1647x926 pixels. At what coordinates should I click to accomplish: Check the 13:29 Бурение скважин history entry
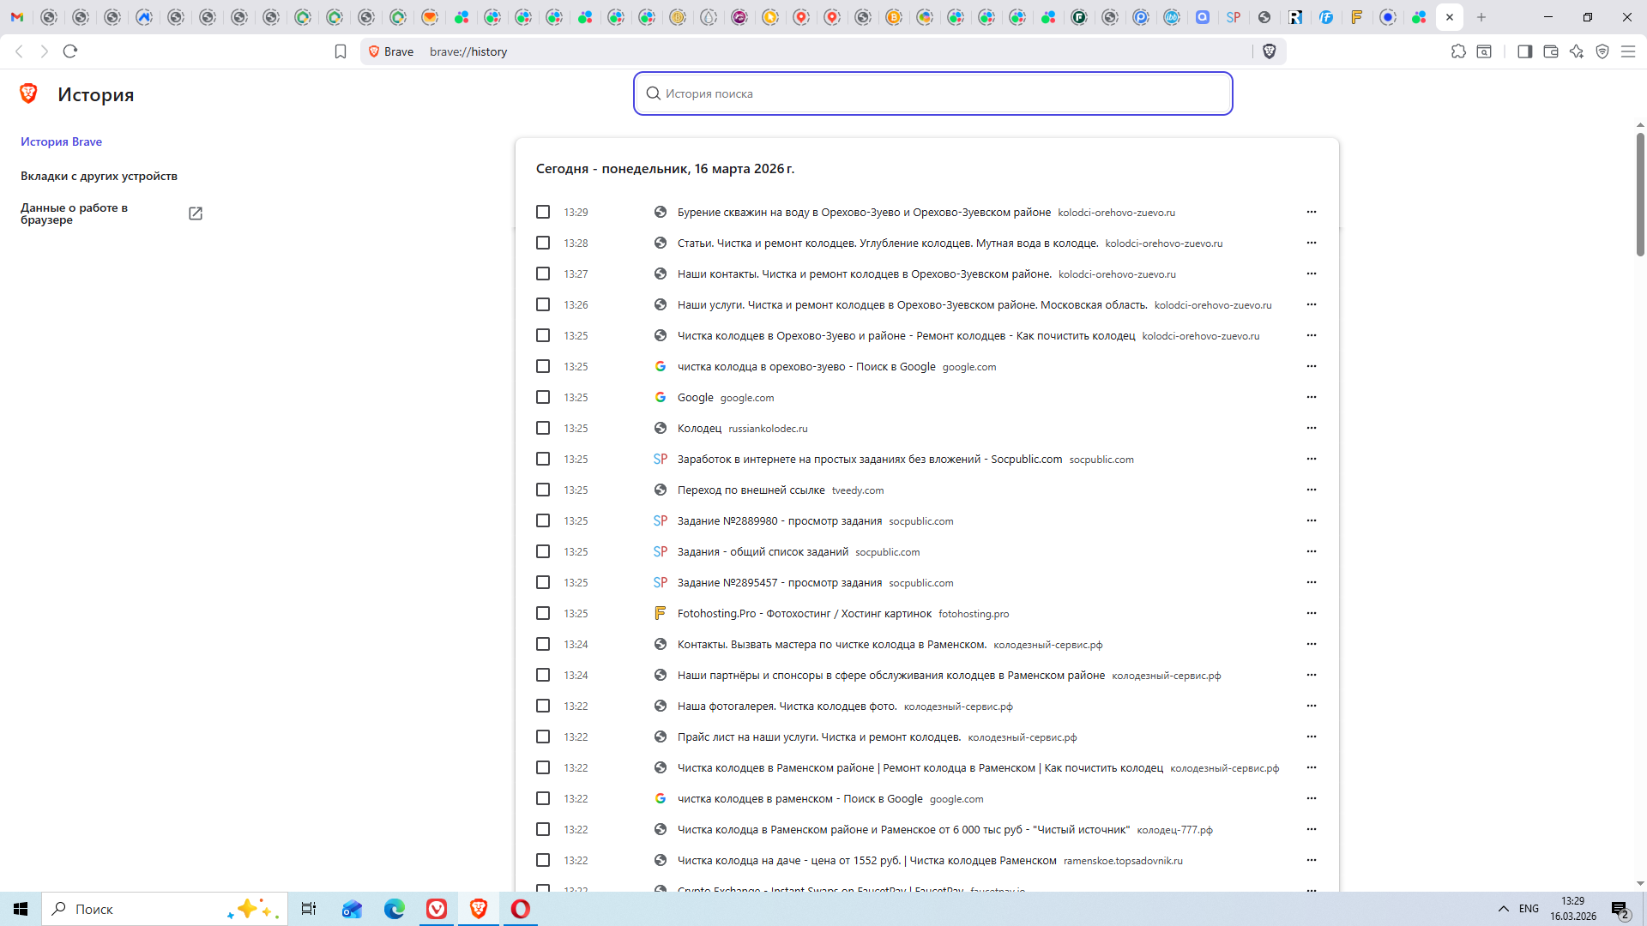click(x=543, y=212)
